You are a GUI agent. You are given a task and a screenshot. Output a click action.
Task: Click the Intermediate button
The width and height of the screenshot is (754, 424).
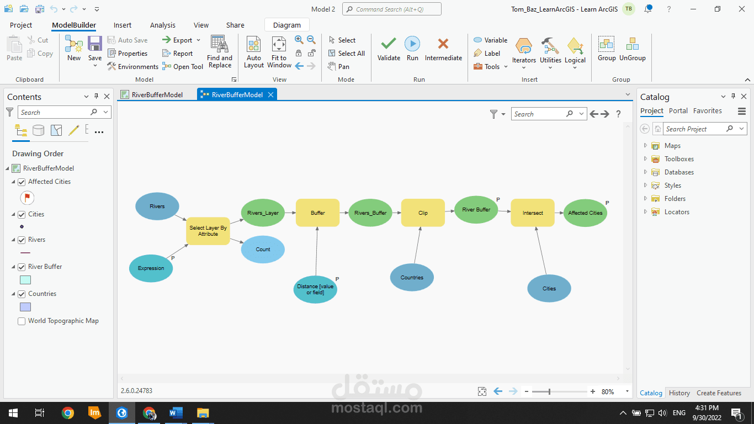click(443, 49)
